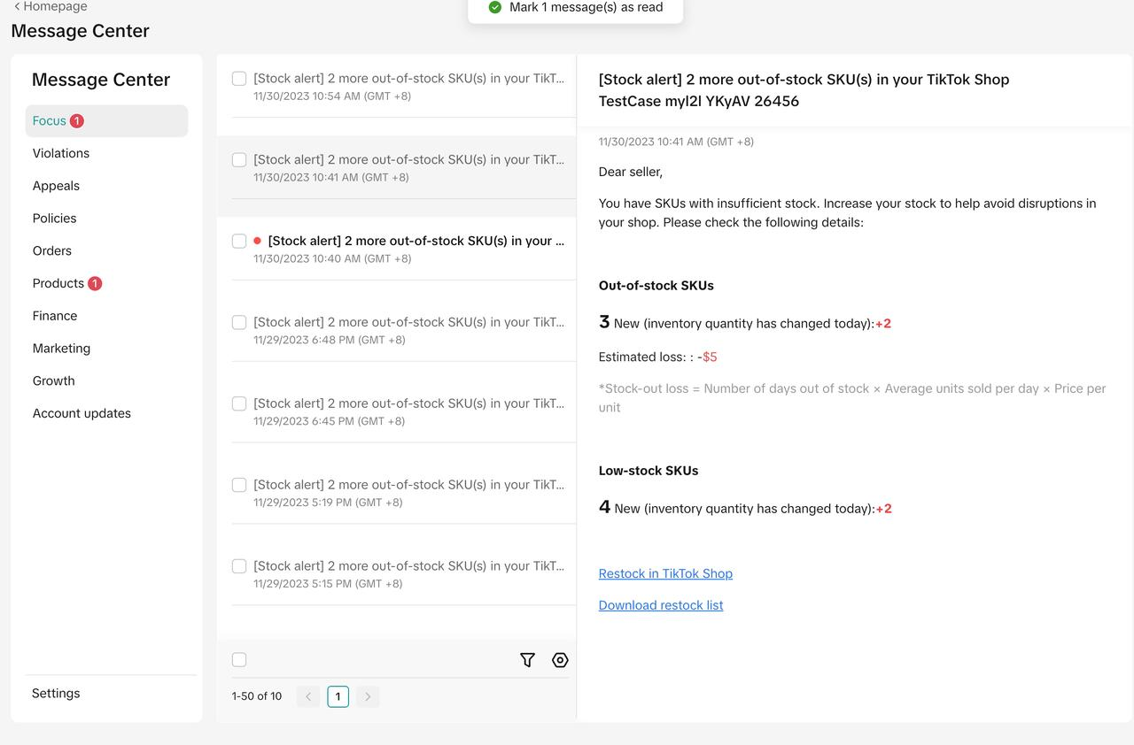1134x745 pixels.
Task: Select the Violations category
Action: click(x=61, y=153)
